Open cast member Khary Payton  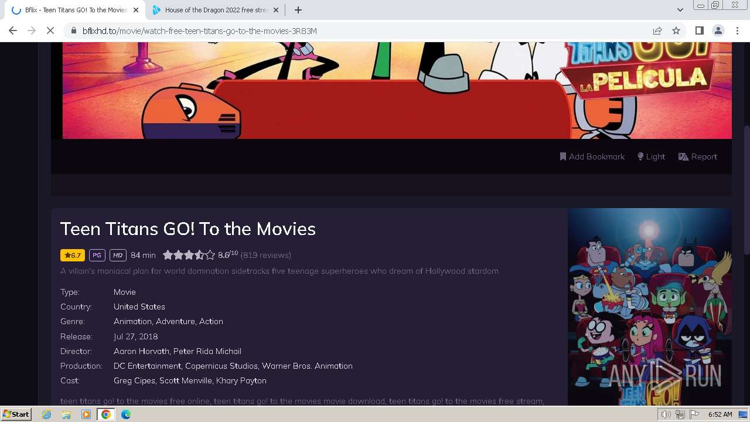(241, 380)
